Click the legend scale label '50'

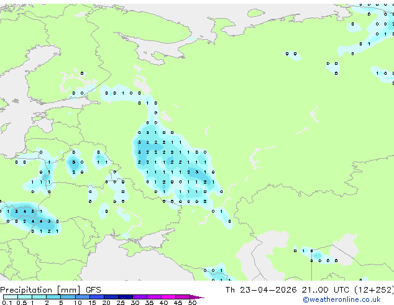pos(192,303)
